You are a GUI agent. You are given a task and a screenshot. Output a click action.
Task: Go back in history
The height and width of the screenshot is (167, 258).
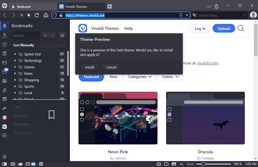point(5,15)
